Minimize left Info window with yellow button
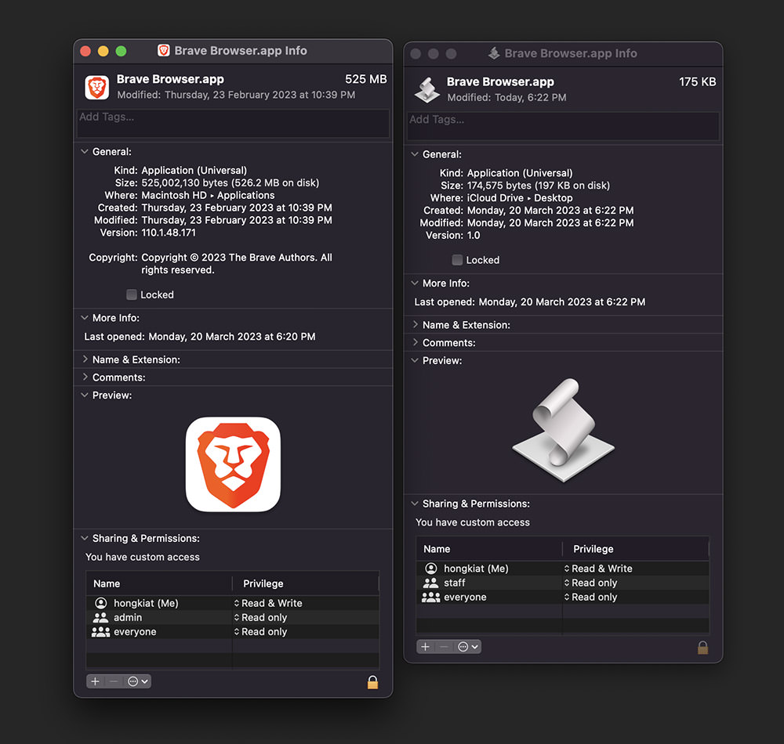This screenshot has height=744, width=784. [103, 51]
